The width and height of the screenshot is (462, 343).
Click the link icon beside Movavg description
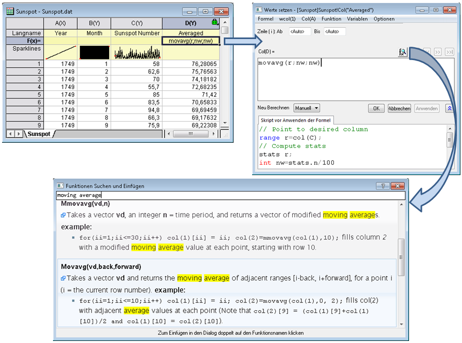coord(63,278)
